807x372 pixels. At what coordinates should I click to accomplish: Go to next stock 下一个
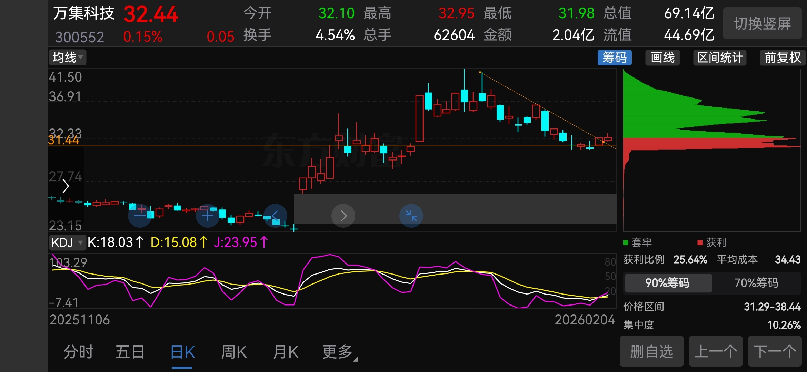click(775, 352)
